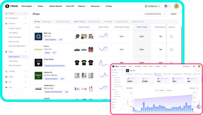Viewport: 203px width, 115px height.
Task: Click the Beauty & Personal Care tag
Action: pos(53,92)
